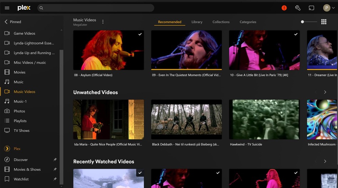Click the Playlists list icon
The image size is (338, 188).
click(x=7, y=121)
